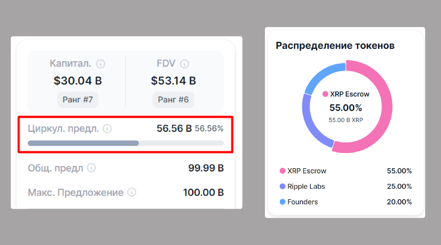Viewport: 441px width, 245px height.
Task: Click the circulating supply progress bar
Action: tap(126, 143)
